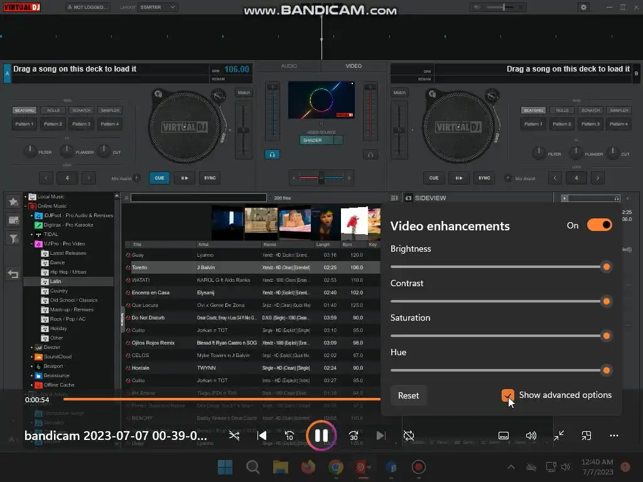643x482 pixels.
Task: Toggle Mix Assist on deck B
Action: (507, 178)
